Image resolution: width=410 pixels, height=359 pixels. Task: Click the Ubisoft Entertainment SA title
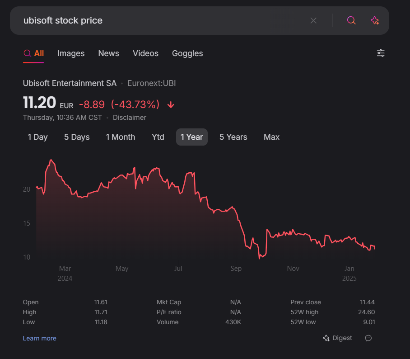70,83
